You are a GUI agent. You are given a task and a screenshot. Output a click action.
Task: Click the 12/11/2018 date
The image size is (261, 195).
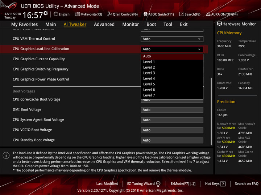point(13,14)
